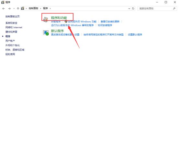Open 查看已安装的更新 link
The image size is (179, 148).
[x=110, y=22]
